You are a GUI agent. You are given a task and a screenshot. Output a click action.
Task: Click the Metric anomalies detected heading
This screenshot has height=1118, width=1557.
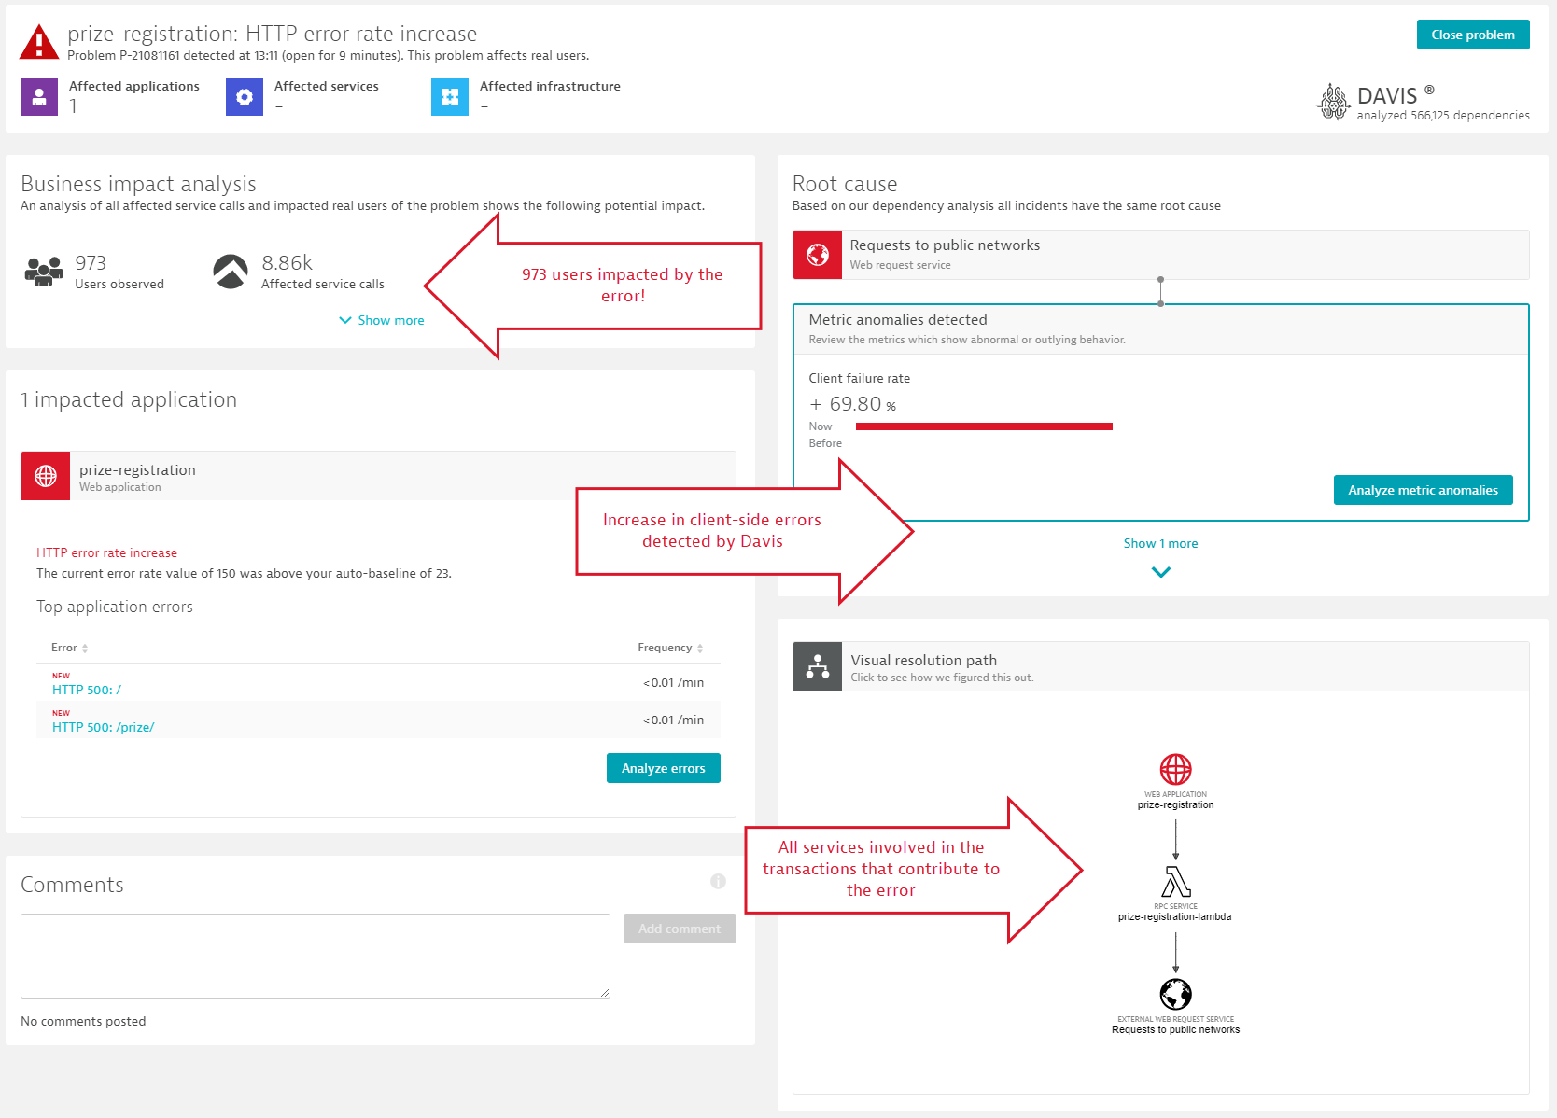(898, 320)
